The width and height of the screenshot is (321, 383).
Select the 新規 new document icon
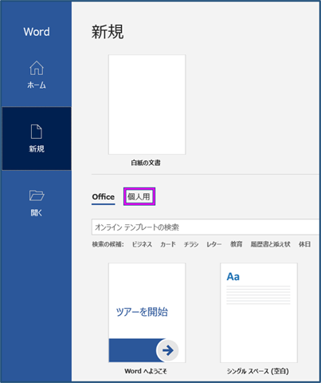click(x=37, y=132)
